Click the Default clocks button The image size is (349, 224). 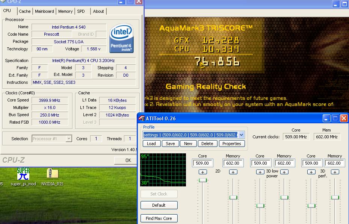point(159,205)
